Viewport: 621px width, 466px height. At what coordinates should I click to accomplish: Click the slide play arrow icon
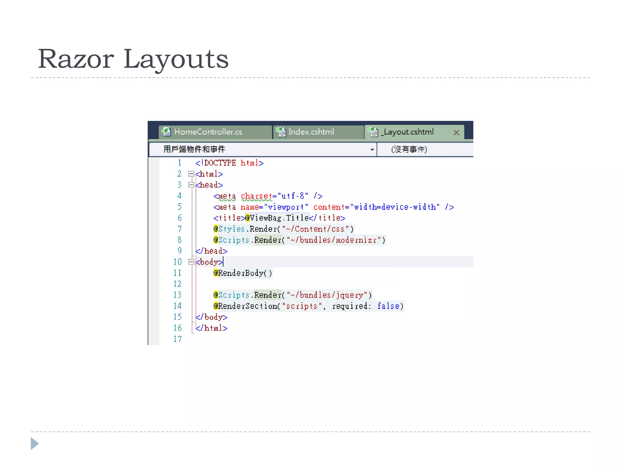[x=35, y=444]
